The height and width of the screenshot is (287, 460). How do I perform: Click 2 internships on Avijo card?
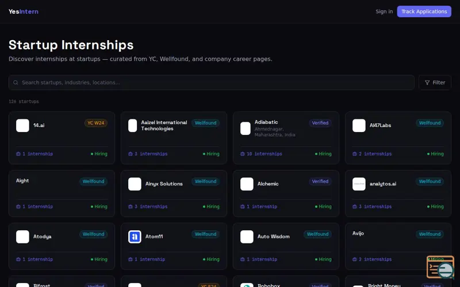coord(375,259)
